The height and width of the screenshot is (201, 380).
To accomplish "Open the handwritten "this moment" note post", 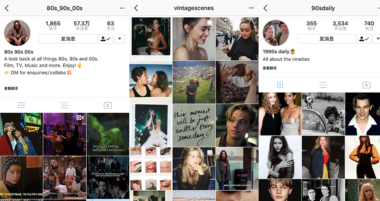I will click(x=194, y=125).
